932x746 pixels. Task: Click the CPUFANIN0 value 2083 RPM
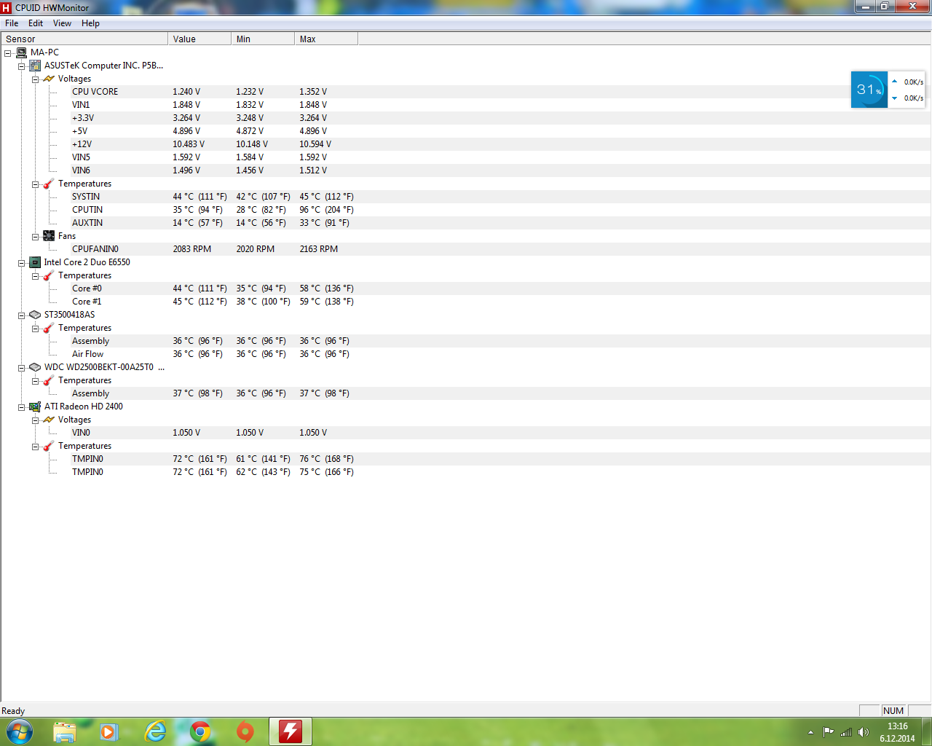(192, 249)
